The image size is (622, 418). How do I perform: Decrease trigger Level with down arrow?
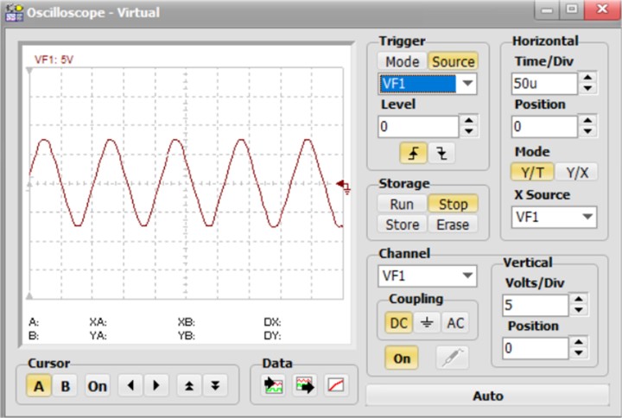[x=469, y=131]
